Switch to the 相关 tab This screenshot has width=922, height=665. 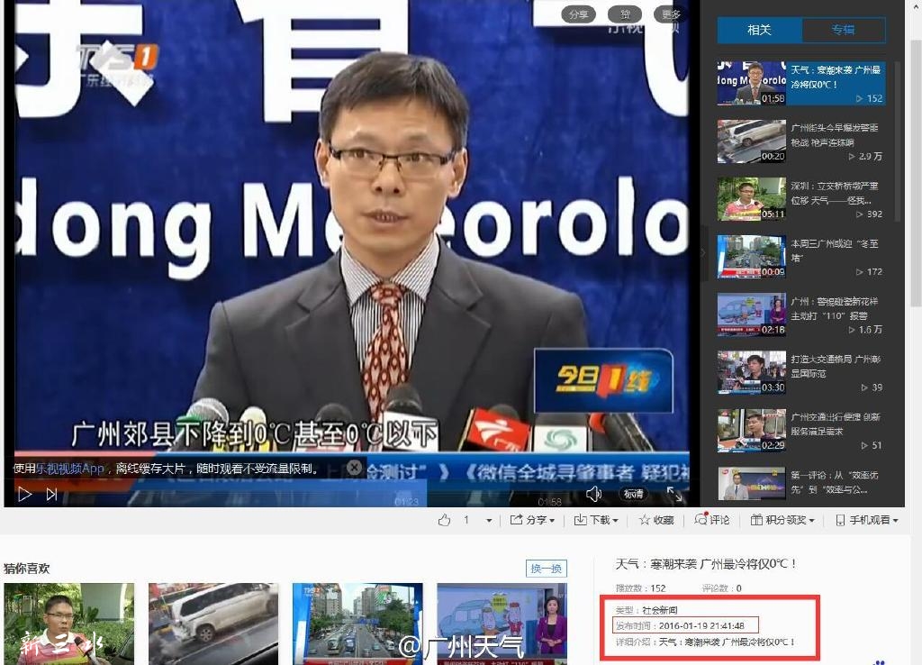pyautogui.click(x=759, y=30)
